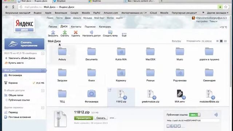Image resolution: width=233 pixels, height=131 pixels.
Task: Open the ещё services dropdown
Action: pyautogui.click(x=119, y=18)
